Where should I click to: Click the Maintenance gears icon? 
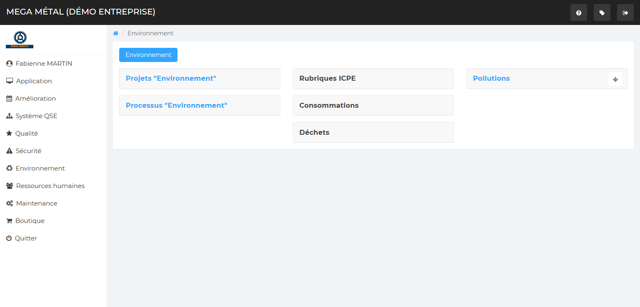point(9,203)
